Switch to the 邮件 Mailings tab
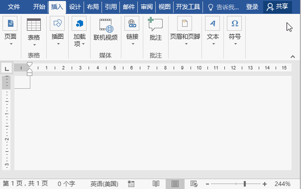The height and width of the screenshot is (189, 301). point(129,7)
